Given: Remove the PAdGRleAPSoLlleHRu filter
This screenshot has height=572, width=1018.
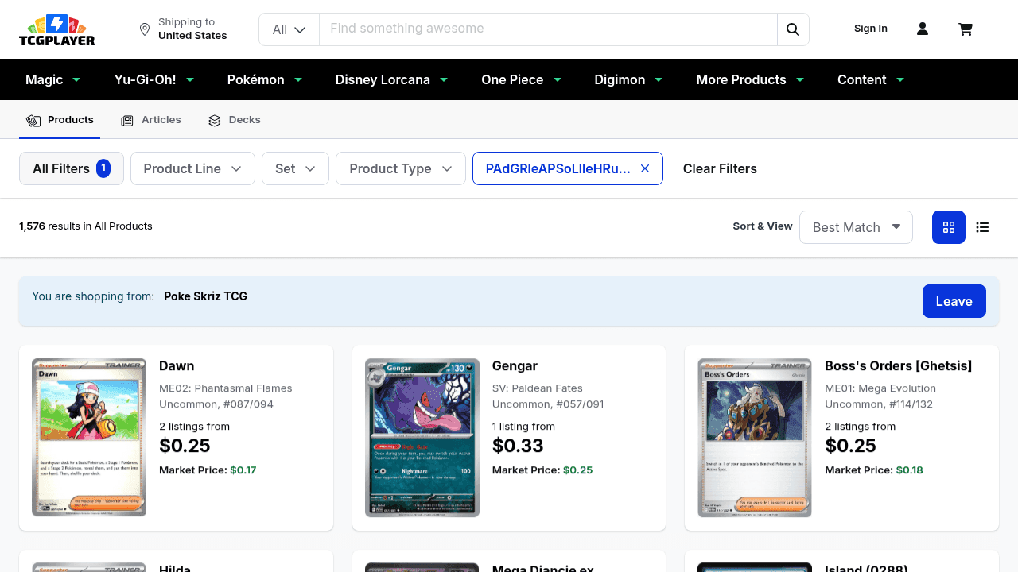Looking at the screenshot, I should point(645,168).
